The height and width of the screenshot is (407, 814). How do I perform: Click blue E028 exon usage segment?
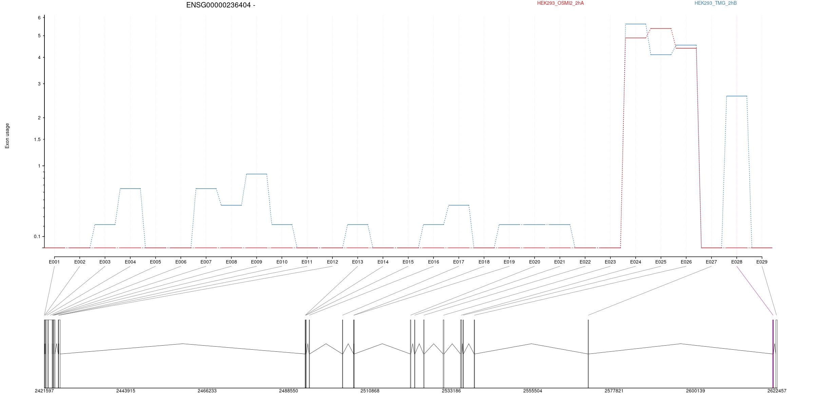737,96
